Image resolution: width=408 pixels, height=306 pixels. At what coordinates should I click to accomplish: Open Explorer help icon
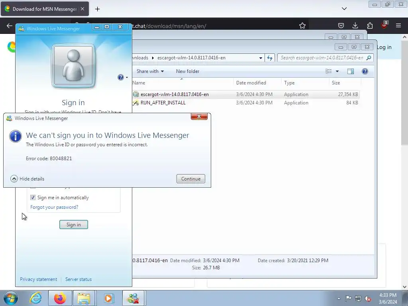365,71
